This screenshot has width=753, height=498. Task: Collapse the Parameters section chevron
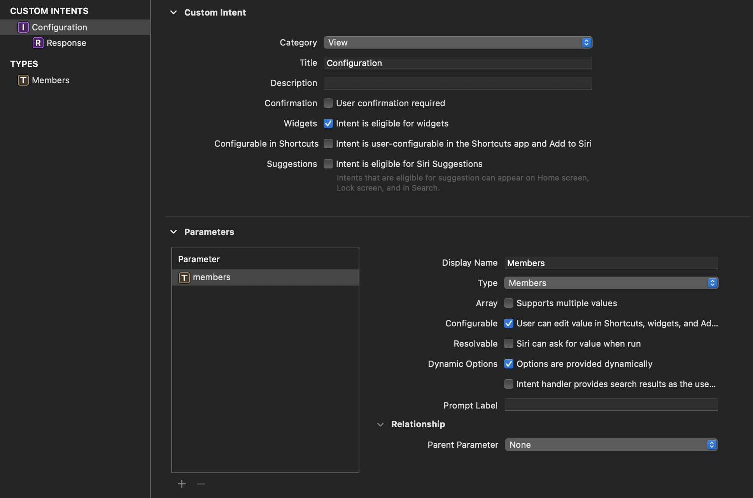173,232
